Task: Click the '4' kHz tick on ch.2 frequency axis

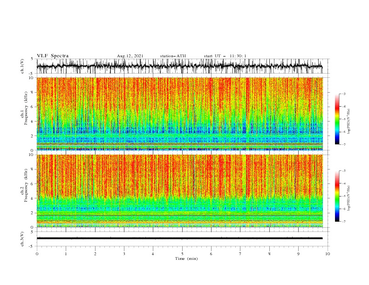Action: pyautogui.click(x=32, y=198)
